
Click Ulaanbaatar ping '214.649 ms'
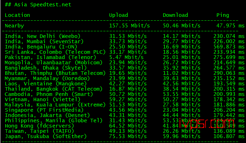point(229,63)
